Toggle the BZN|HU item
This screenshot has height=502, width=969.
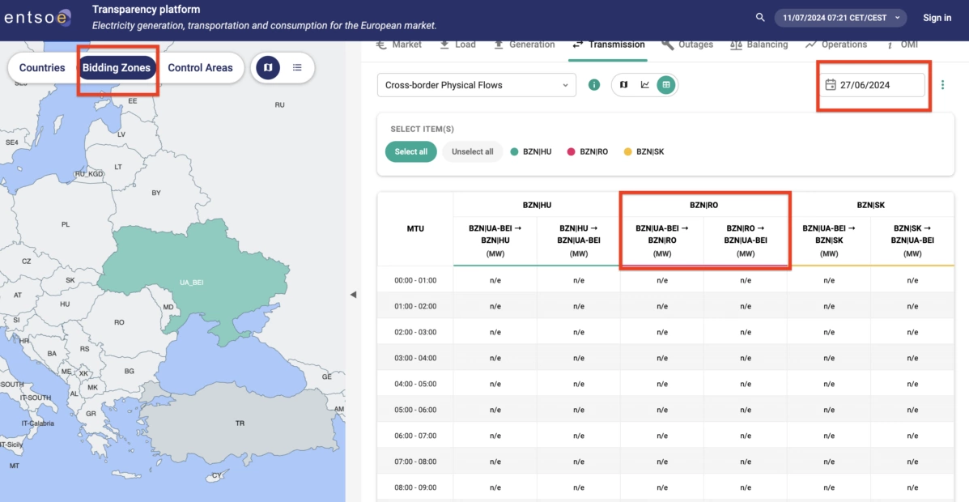click(532, 151)
